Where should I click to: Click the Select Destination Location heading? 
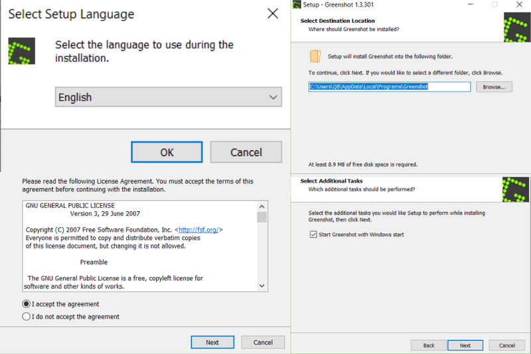tap(338, 21)
